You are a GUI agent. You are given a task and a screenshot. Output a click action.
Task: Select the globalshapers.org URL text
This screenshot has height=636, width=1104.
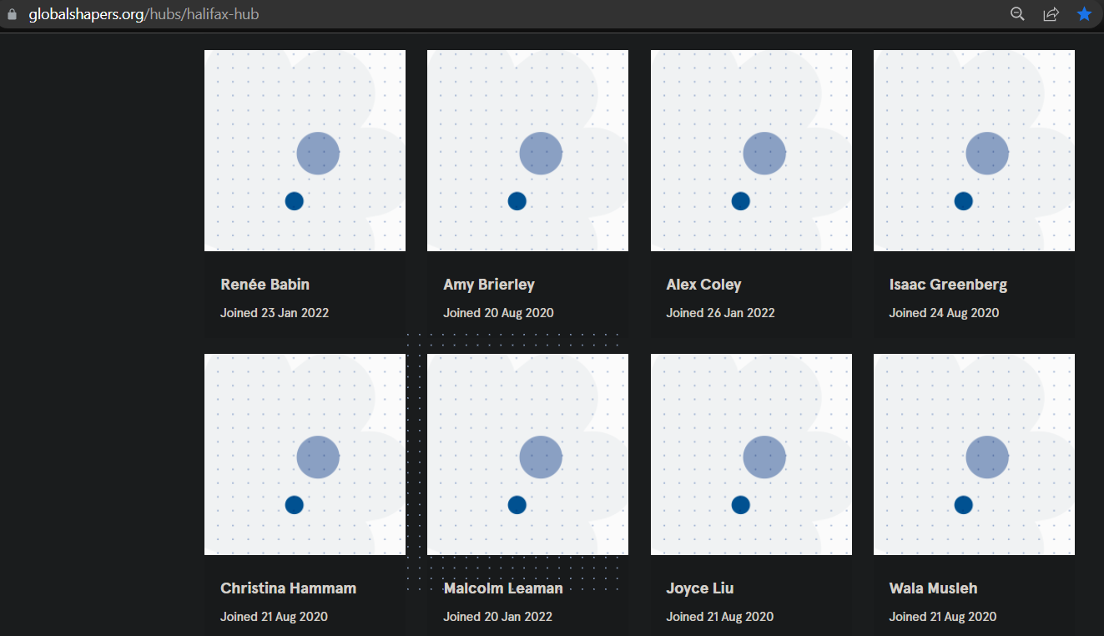[144, 14]
